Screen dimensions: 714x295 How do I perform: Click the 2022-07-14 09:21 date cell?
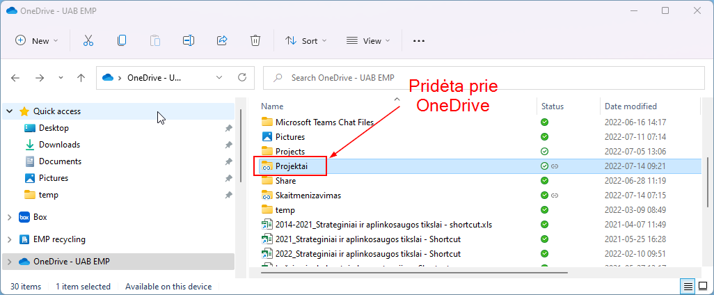(x=635, y=166)
